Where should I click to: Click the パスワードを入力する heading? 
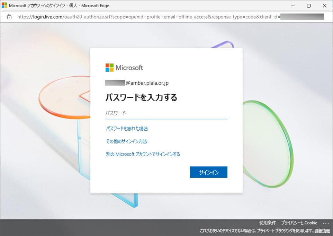(x=141, y=97)
